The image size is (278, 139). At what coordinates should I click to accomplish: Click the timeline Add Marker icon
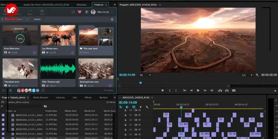141,107
